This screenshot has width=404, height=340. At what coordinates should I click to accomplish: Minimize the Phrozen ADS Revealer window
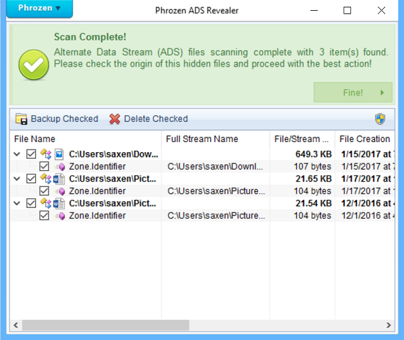point(314,11)
